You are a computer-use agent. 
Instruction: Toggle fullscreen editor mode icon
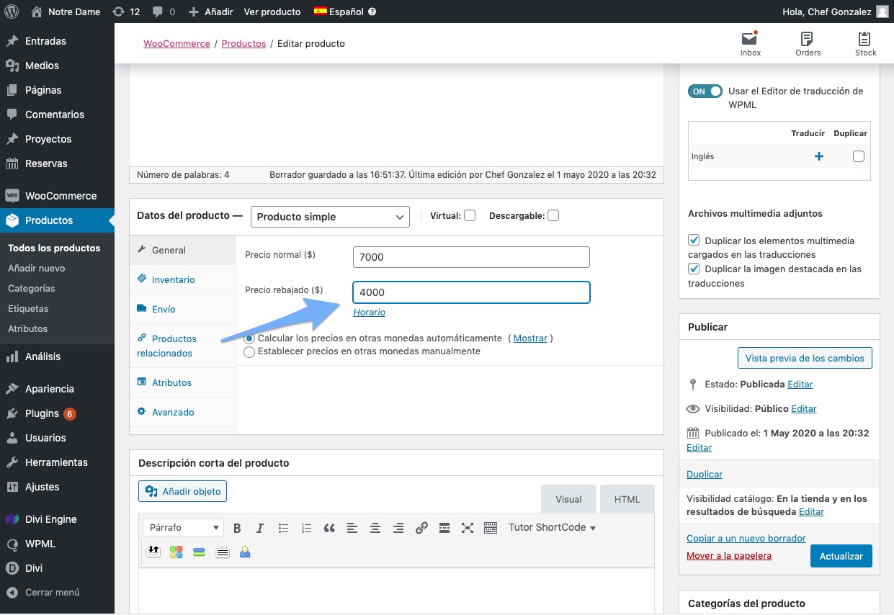(x=468, y=528)
